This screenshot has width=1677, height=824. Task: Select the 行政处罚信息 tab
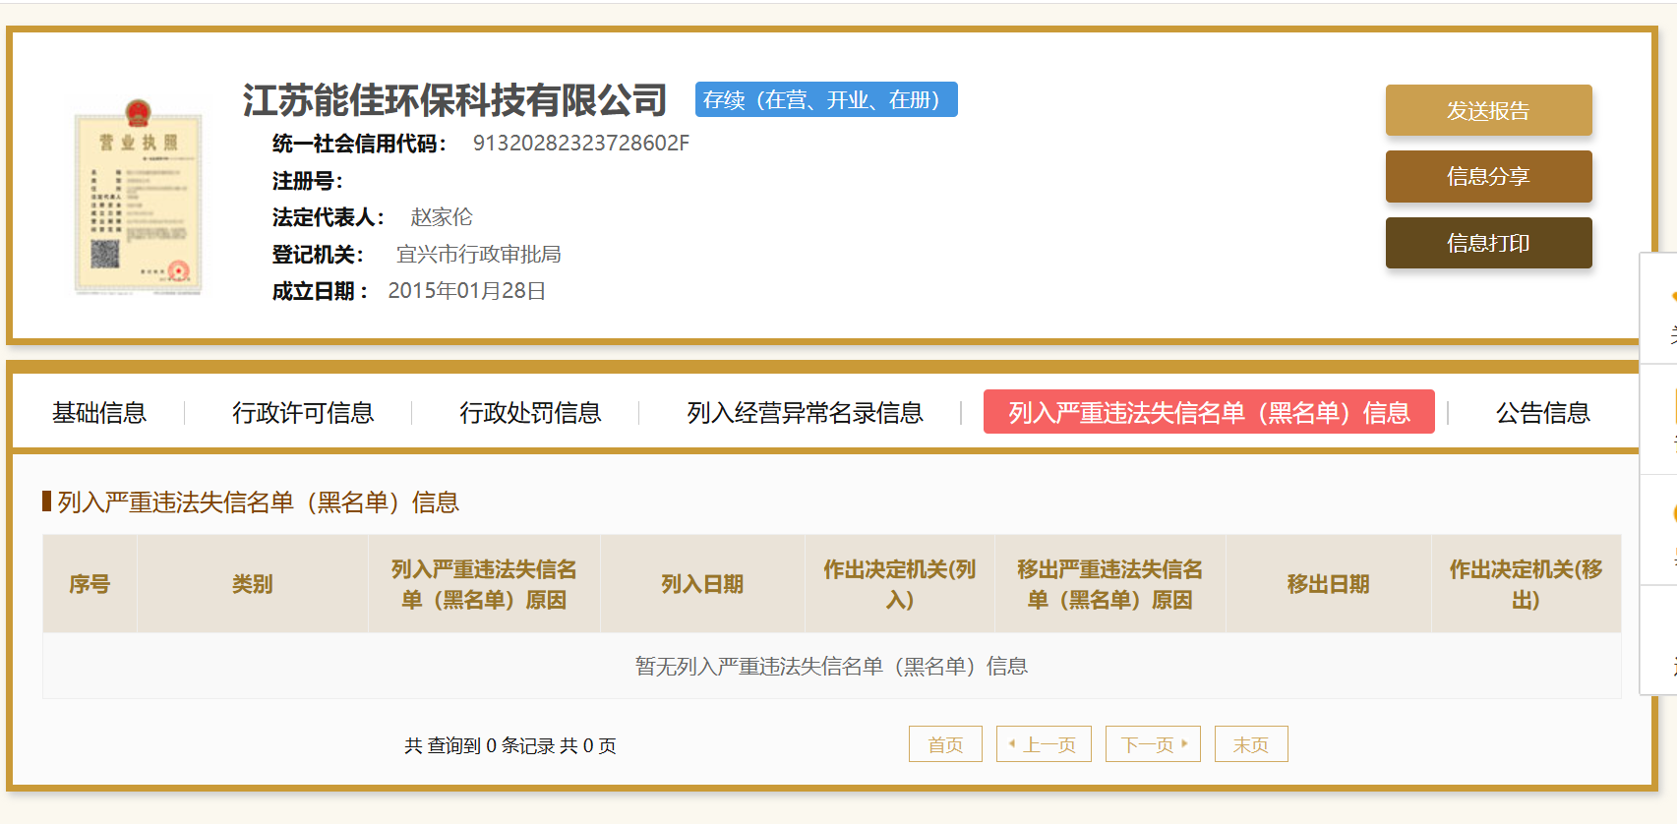(530, 413)
